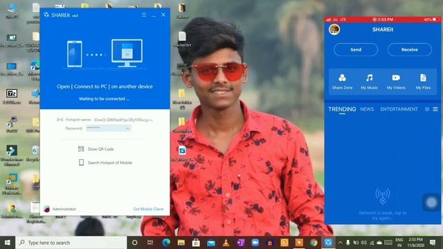Open Zoom from the taskbar
This screenshot has height=249, width=443.
[x=255, y=243]
